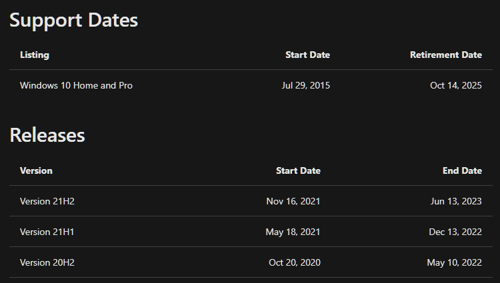The image size is (500, 283).
Task: Select the Version 21H1 row label
Action: point(47,232)
